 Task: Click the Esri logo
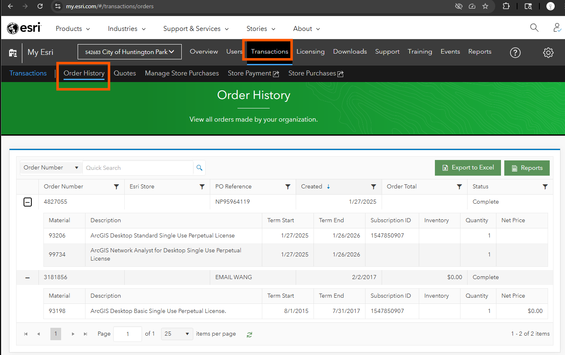point(24,28)
